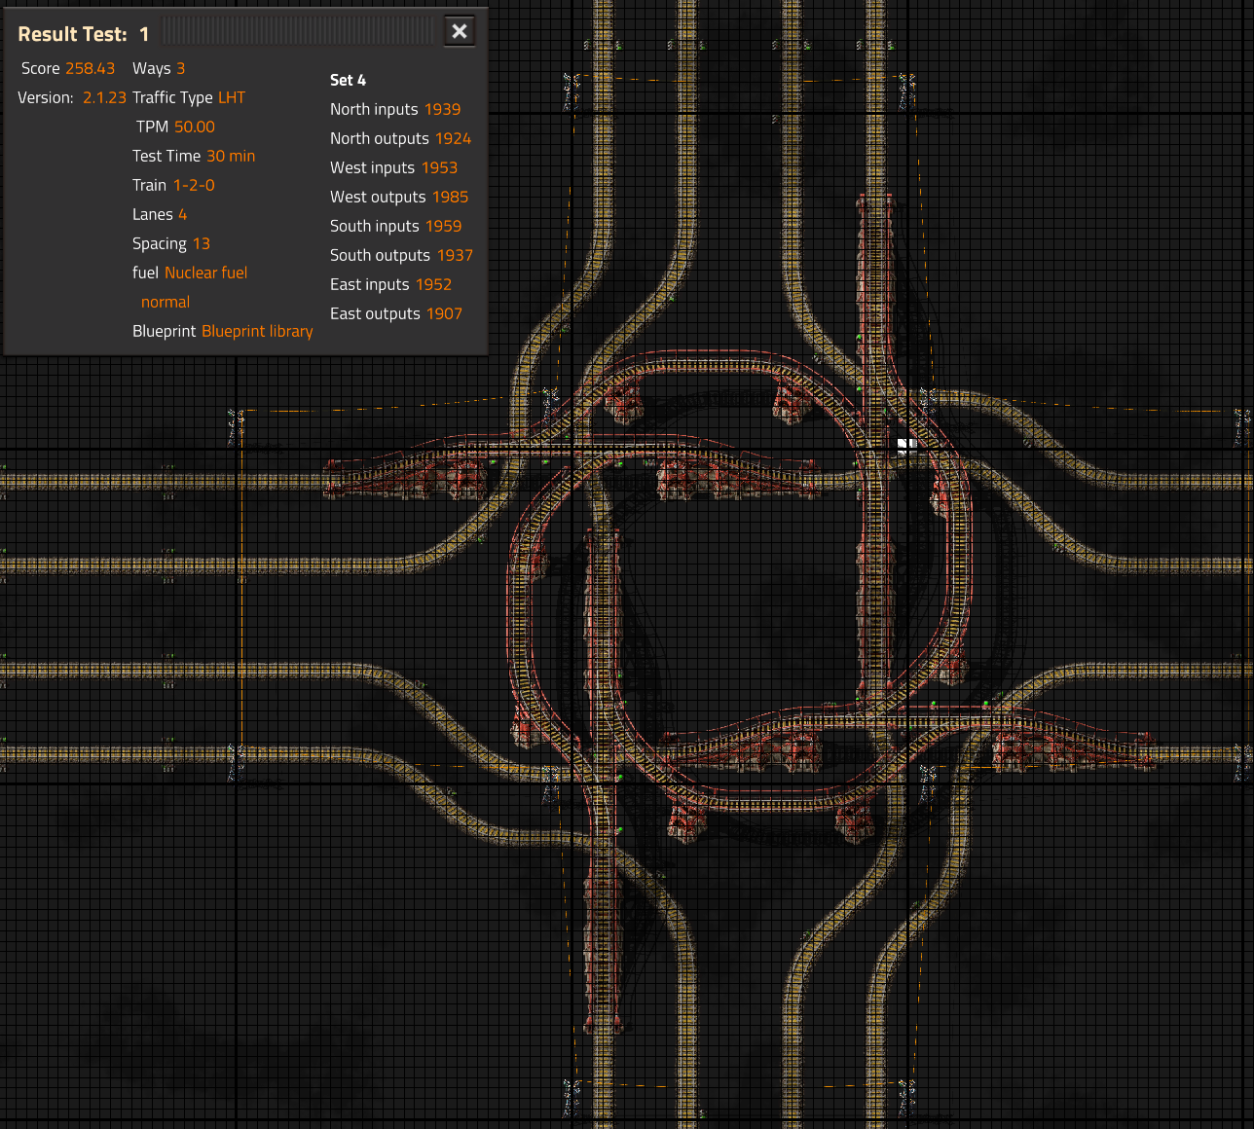Click the Nuclear fuel value
This screenshot has width=1254, height=1129.
click(x=205, y=273)
